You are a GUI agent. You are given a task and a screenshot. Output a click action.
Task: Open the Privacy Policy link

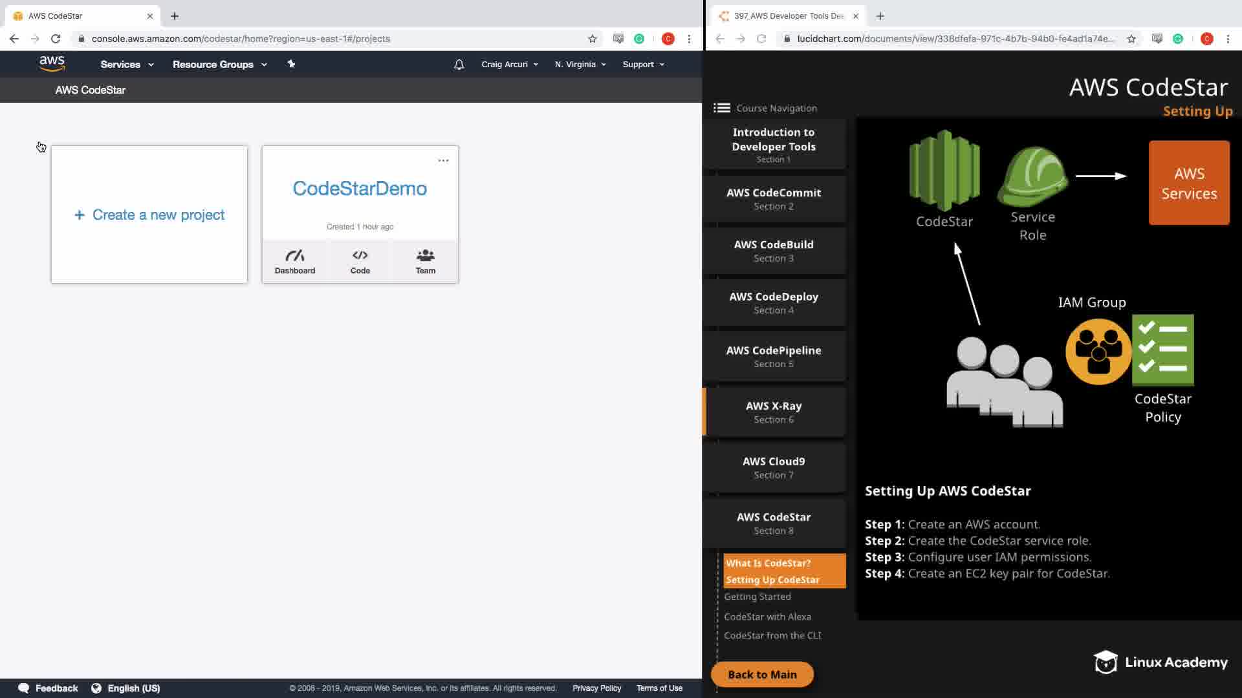(x=596, y=688)
